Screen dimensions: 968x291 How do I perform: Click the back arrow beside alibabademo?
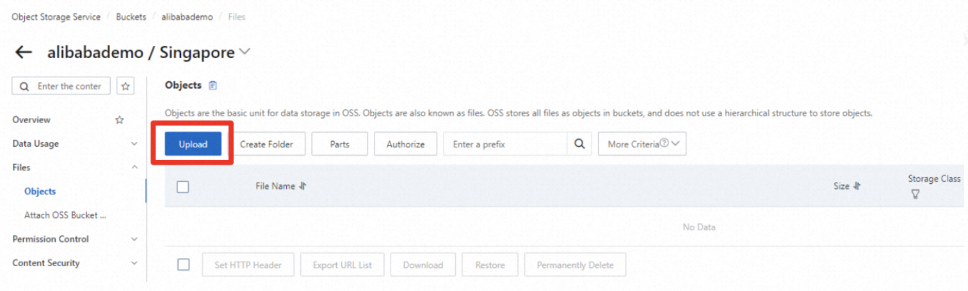(24, 52)
